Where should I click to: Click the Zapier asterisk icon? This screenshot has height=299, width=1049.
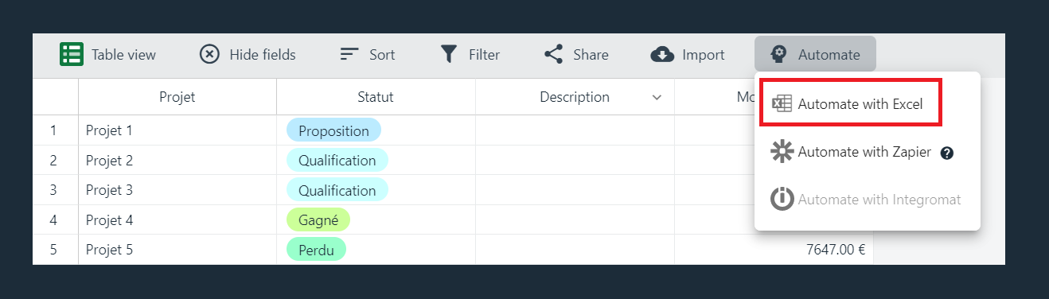point(782,152)
